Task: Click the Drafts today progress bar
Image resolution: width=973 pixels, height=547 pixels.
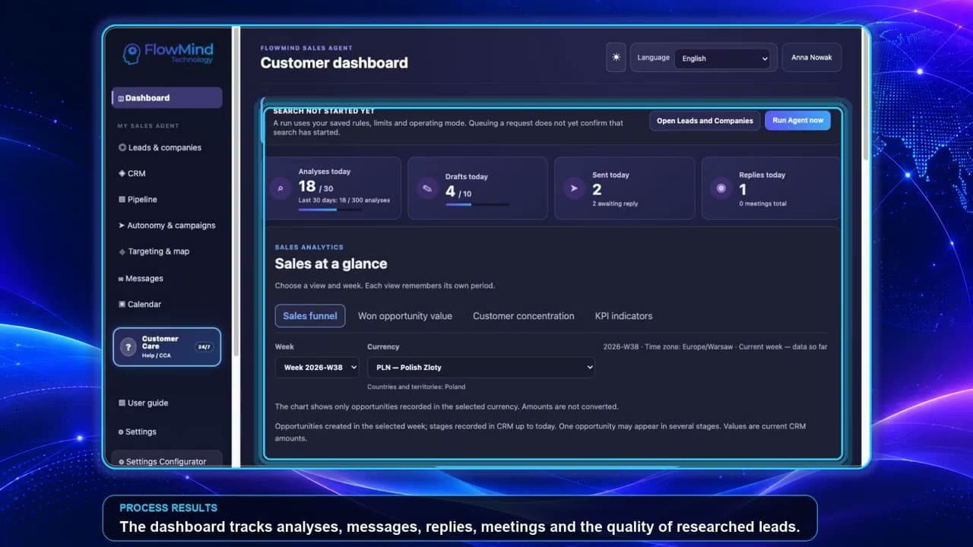Action: [477, 204]
